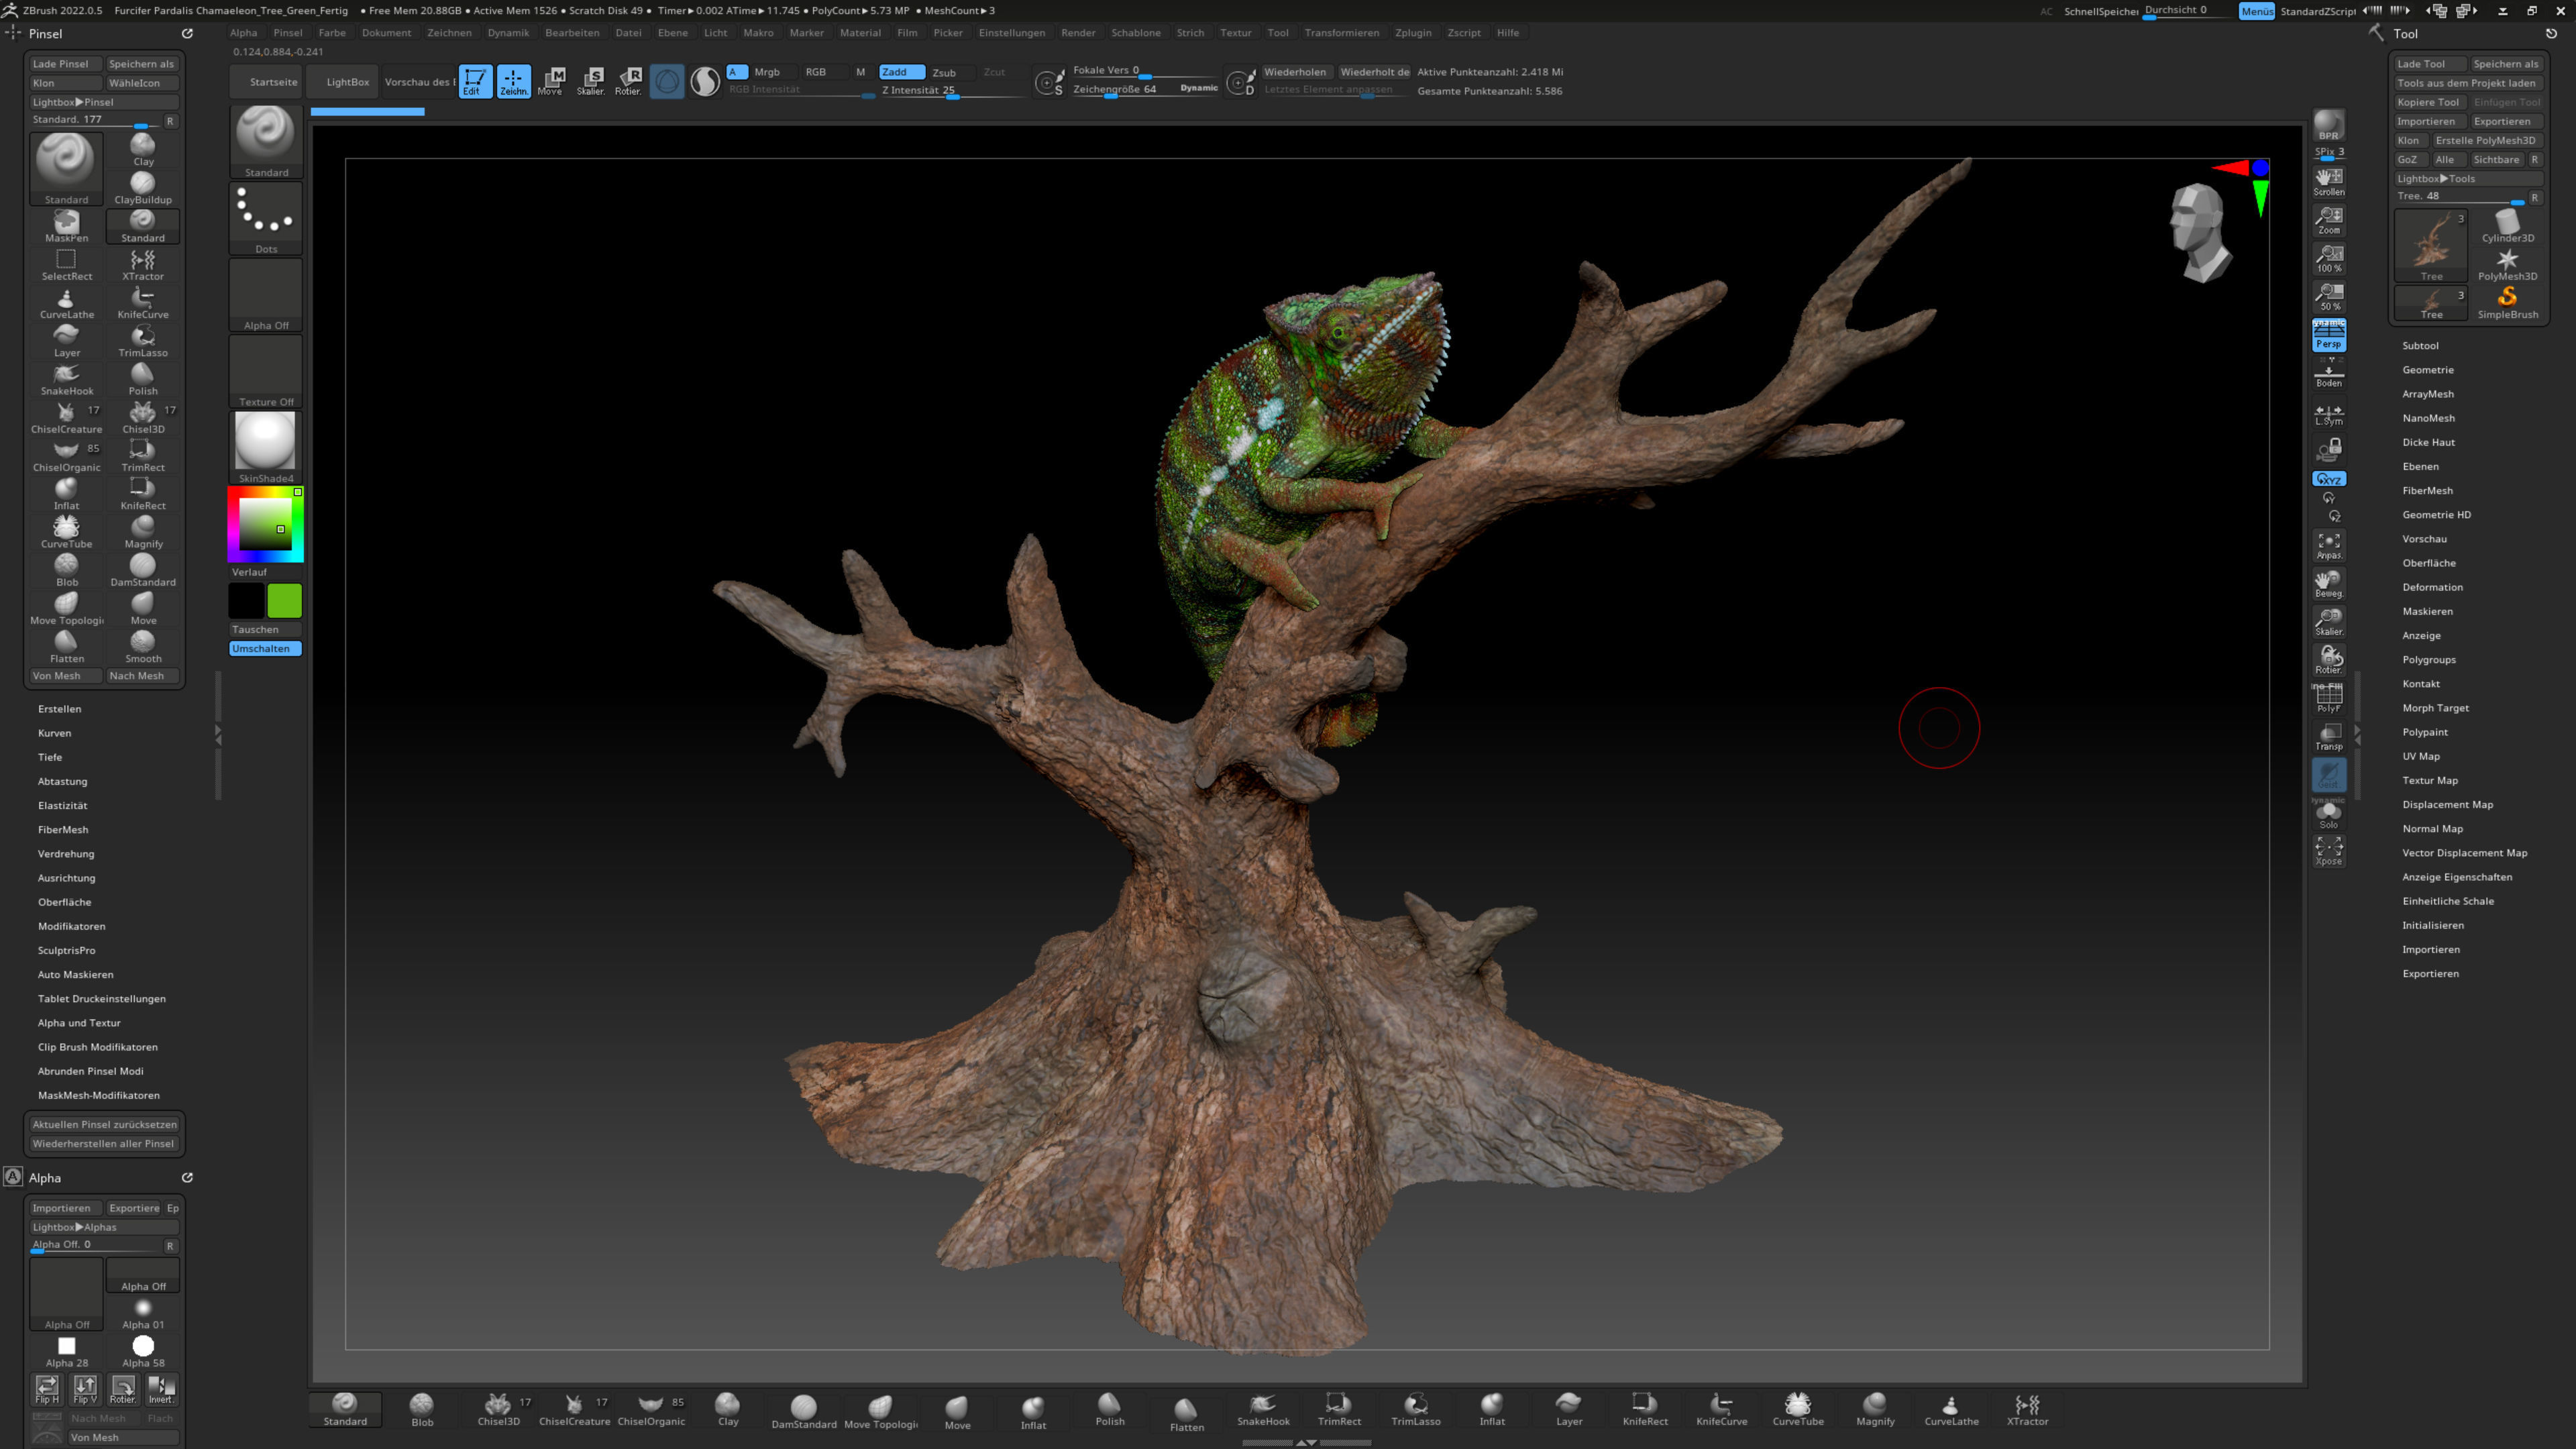Expand the Displacement Map section

(2447, 804)
